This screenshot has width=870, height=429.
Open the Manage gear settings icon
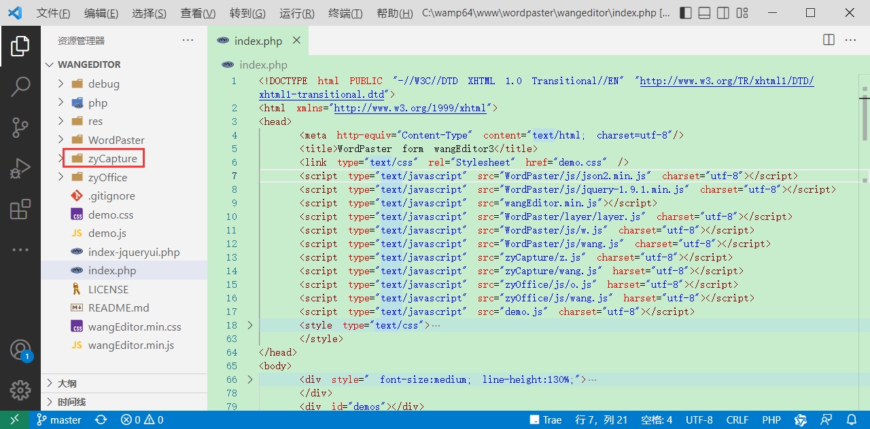point(20,390)
